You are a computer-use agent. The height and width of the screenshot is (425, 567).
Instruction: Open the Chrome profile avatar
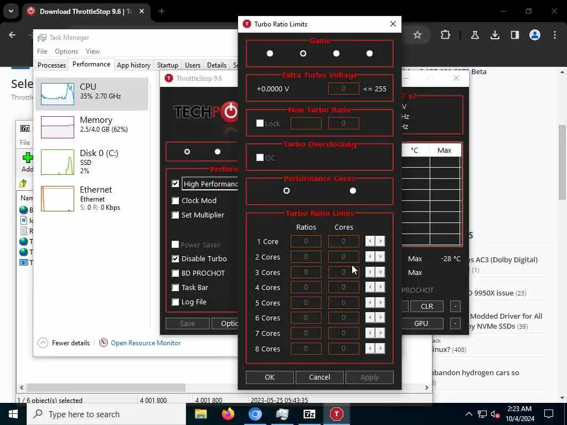pos(534,35)
